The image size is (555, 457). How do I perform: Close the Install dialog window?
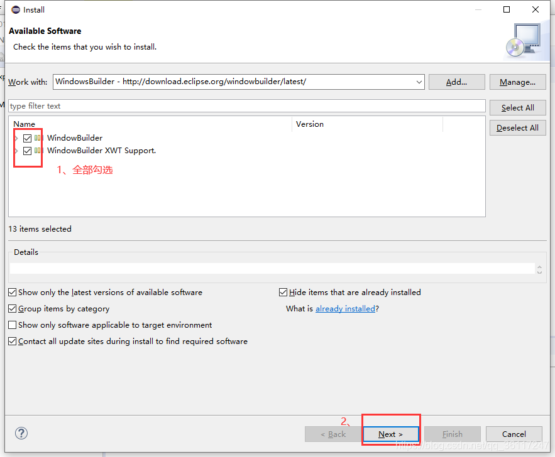pos(536,9)
